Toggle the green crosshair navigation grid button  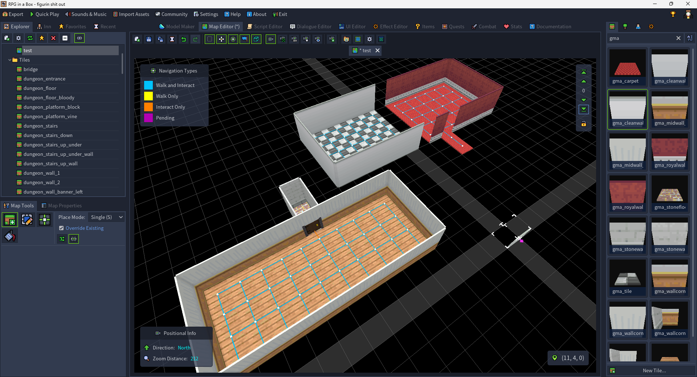click(233, 39)
